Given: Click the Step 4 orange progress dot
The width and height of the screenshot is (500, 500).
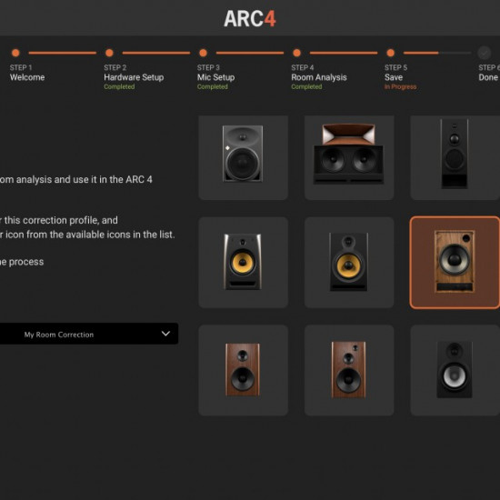Looking at the screenshot, I should coord(297,53).
